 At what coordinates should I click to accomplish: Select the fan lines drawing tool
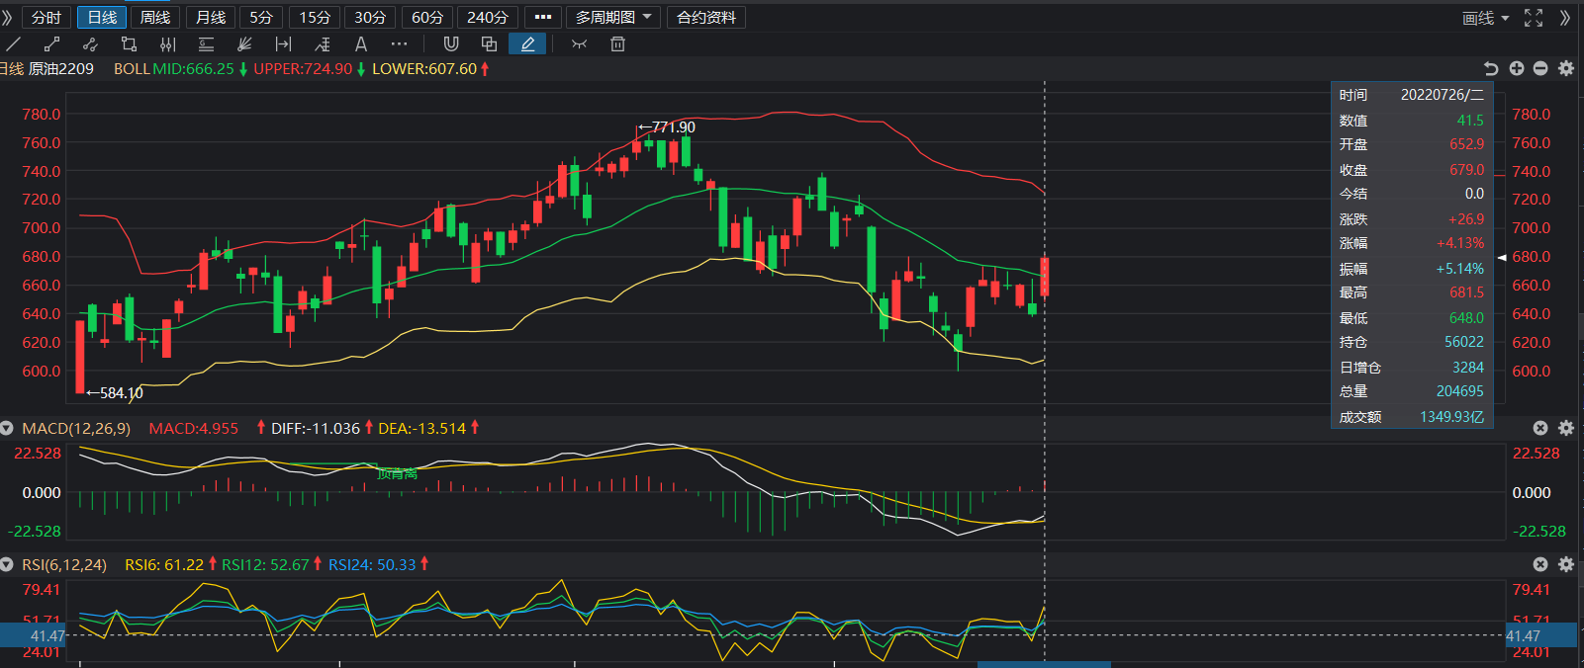(x=244, y=43)
